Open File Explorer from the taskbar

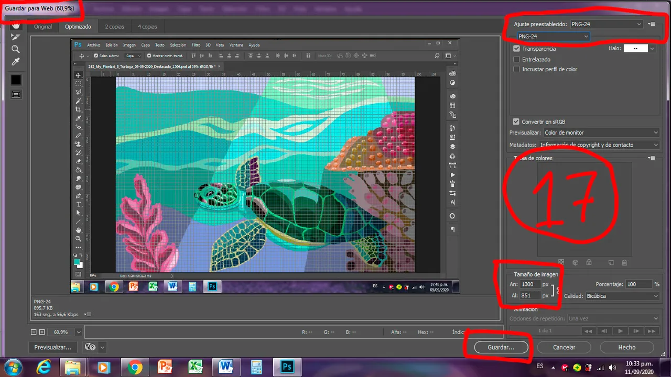pos(72,367)
